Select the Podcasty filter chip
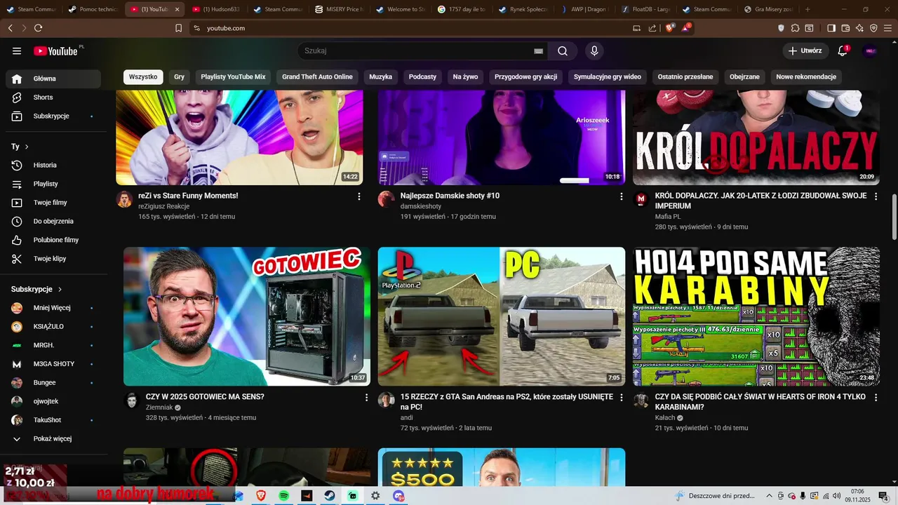This screenshot has width=898, height=505. [x=422, y=76]
